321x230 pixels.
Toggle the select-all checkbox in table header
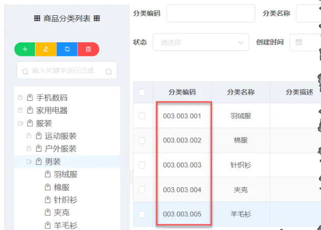pos(142,92)
